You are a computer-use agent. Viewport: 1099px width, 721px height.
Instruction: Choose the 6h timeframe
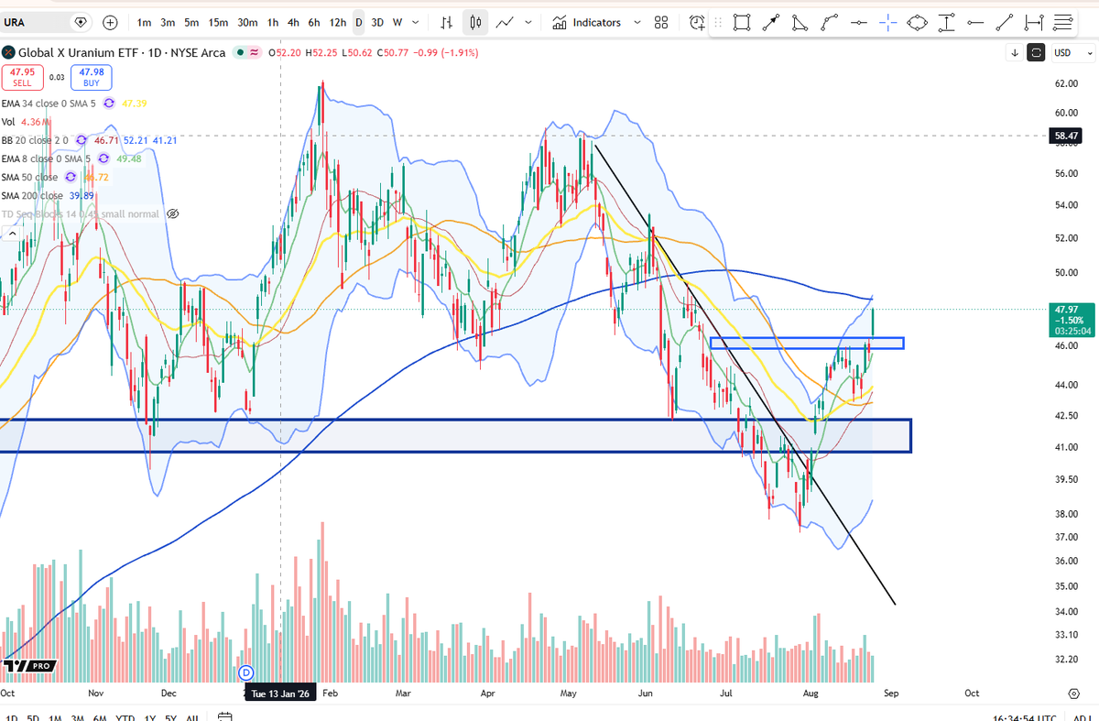click(315, 22)
